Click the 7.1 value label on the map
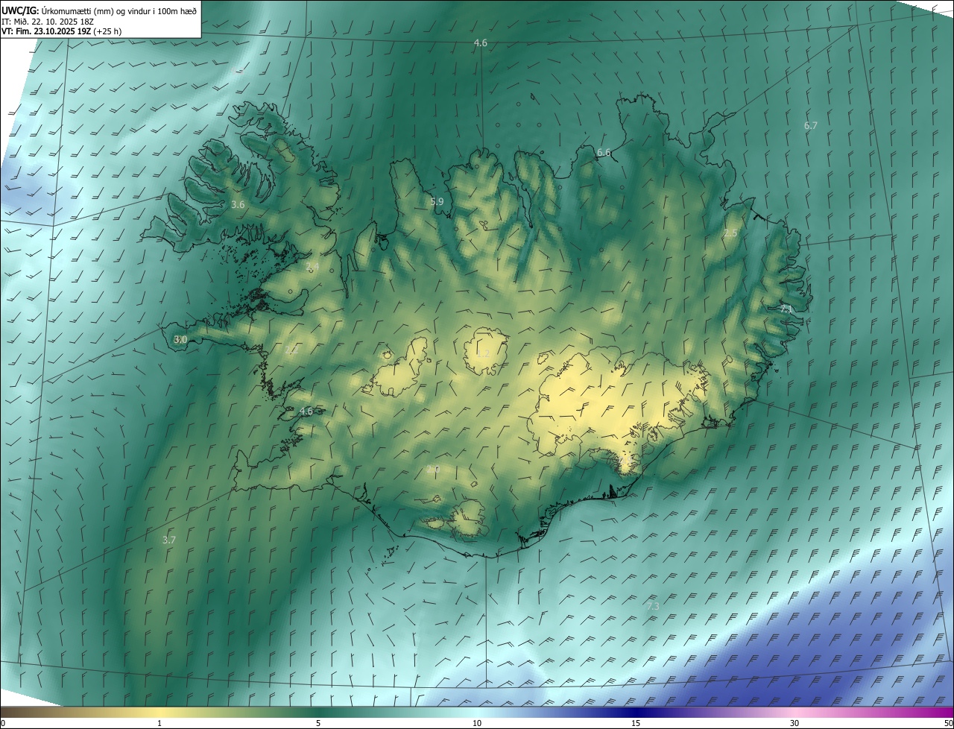Screen dimensions: 954x729 [x=787, y=309]
